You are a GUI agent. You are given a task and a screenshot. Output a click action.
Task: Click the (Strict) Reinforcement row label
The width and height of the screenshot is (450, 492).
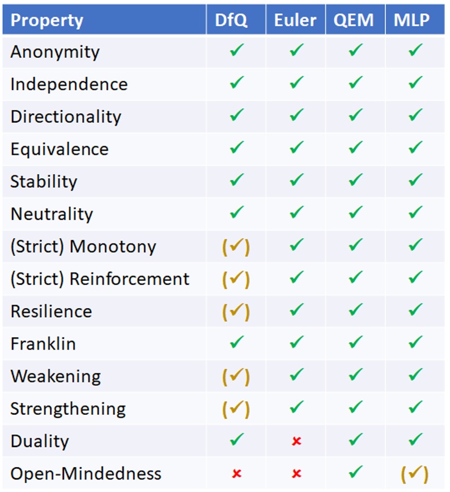coord(100,279)
